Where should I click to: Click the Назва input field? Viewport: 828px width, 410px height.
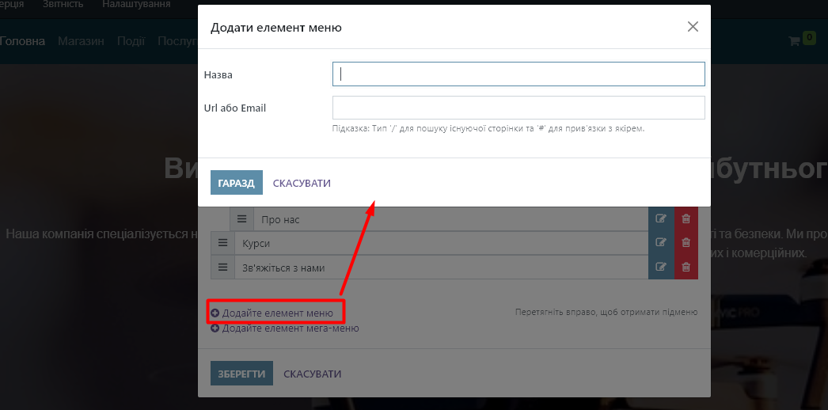point(518,74)
